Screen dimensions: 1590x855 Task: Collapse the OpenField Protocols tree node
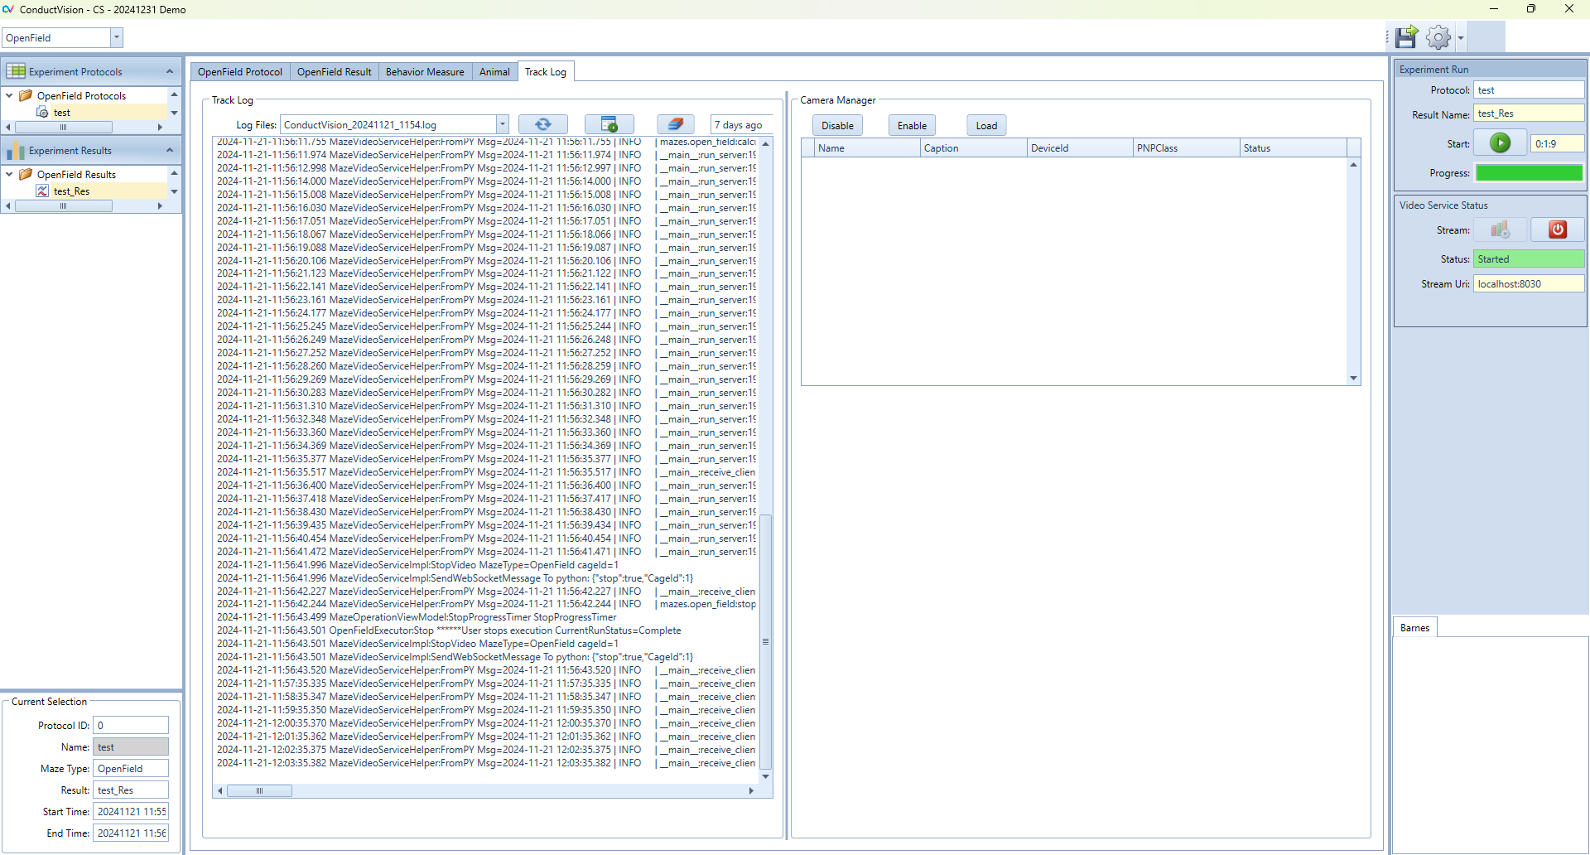(9, 95)
